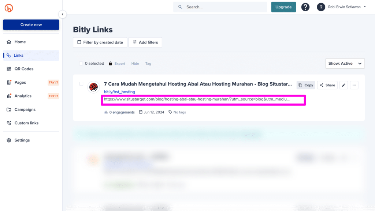Open the Home menu item

[x=31, y=42]
